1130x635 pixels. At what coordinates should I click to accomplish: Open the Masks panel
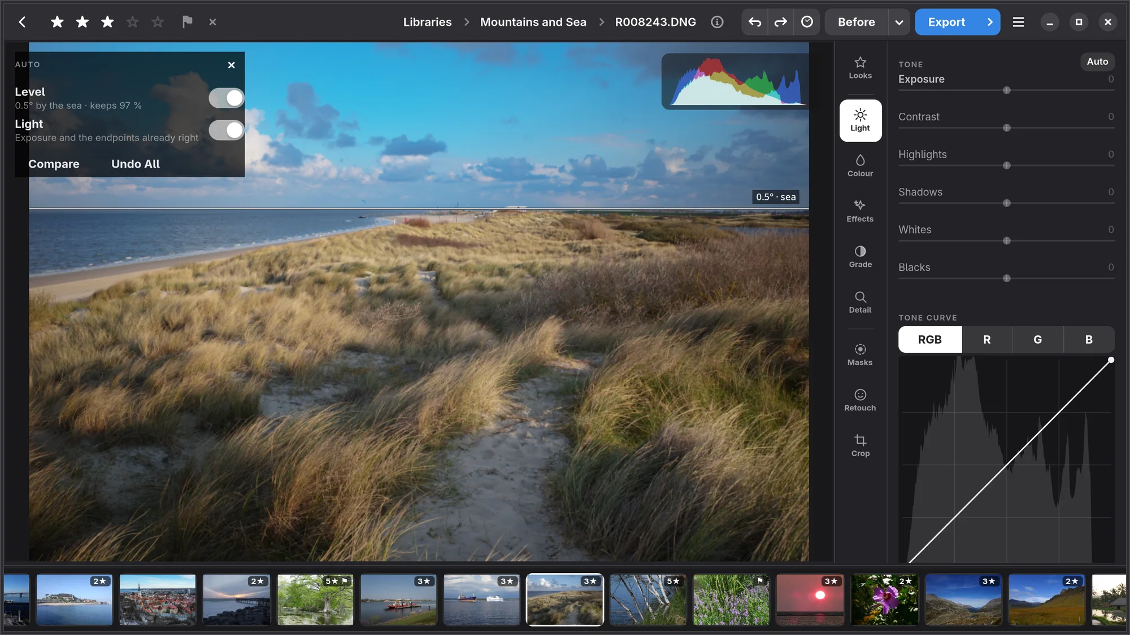860,355
